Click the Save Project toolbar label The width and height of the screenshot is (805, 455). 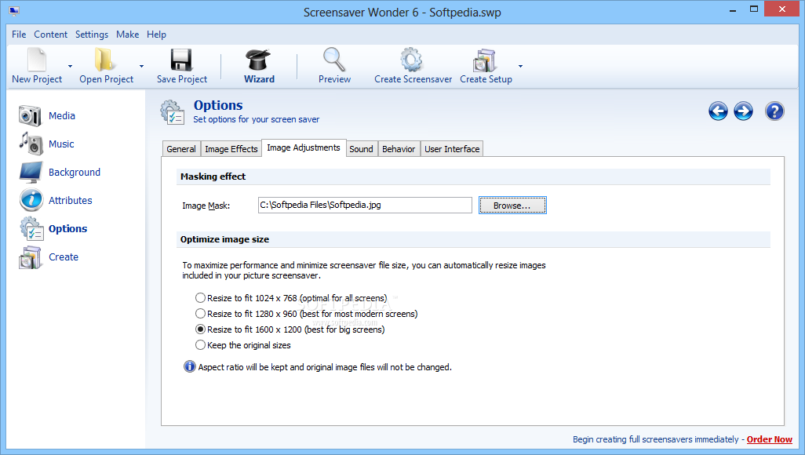182,79
